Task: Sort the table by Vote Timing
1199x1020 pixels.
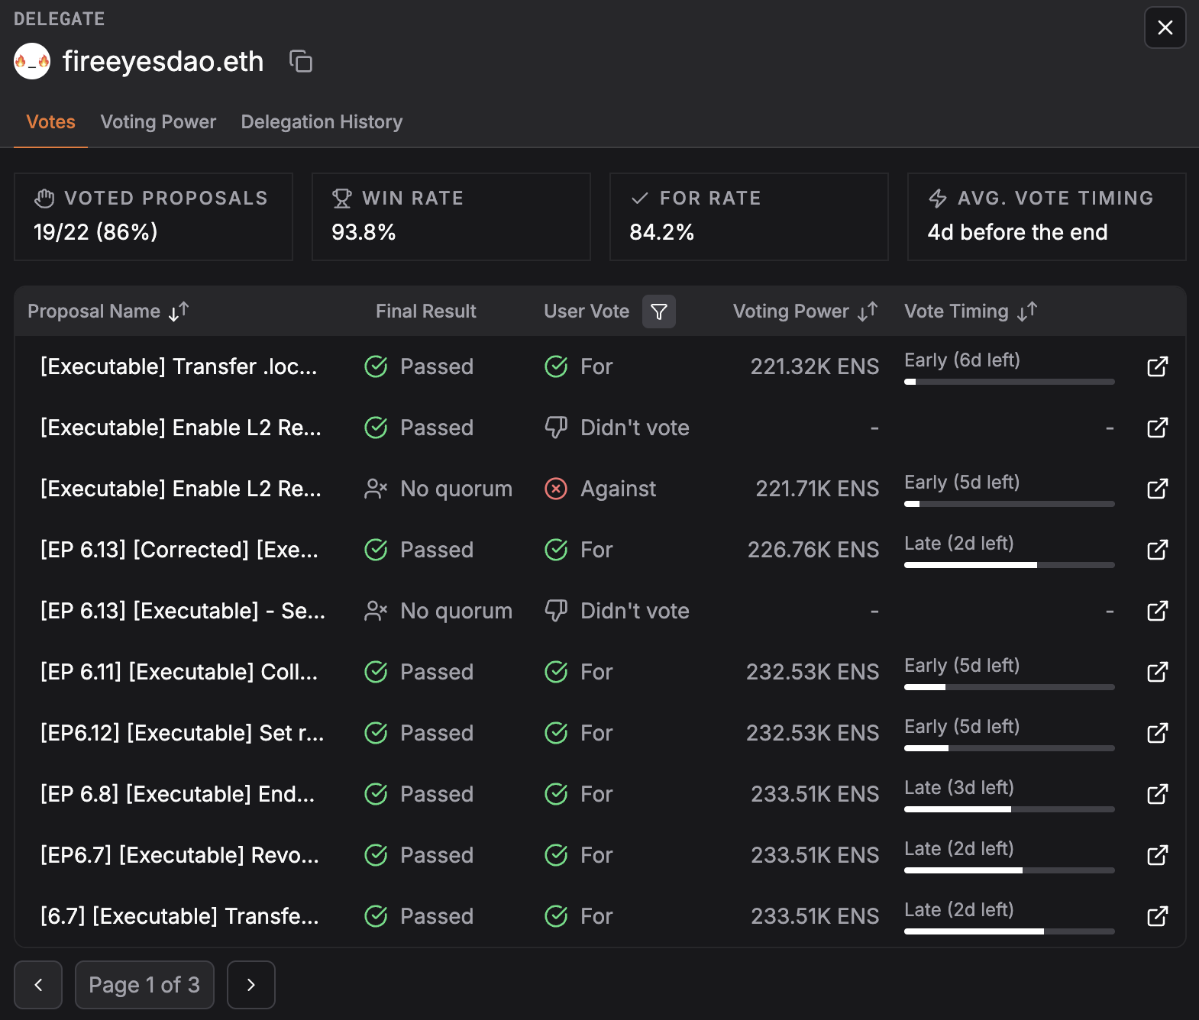Action: point(1027,311)
